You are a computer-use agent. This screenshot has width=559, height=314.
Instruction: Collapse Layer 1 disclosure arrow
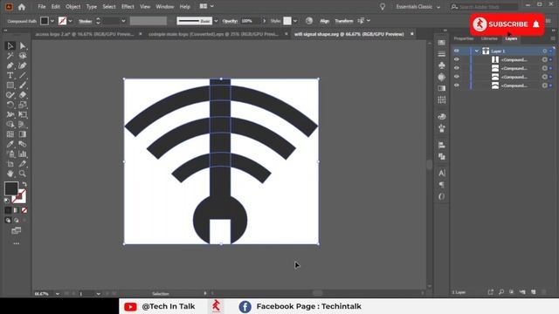477,51
